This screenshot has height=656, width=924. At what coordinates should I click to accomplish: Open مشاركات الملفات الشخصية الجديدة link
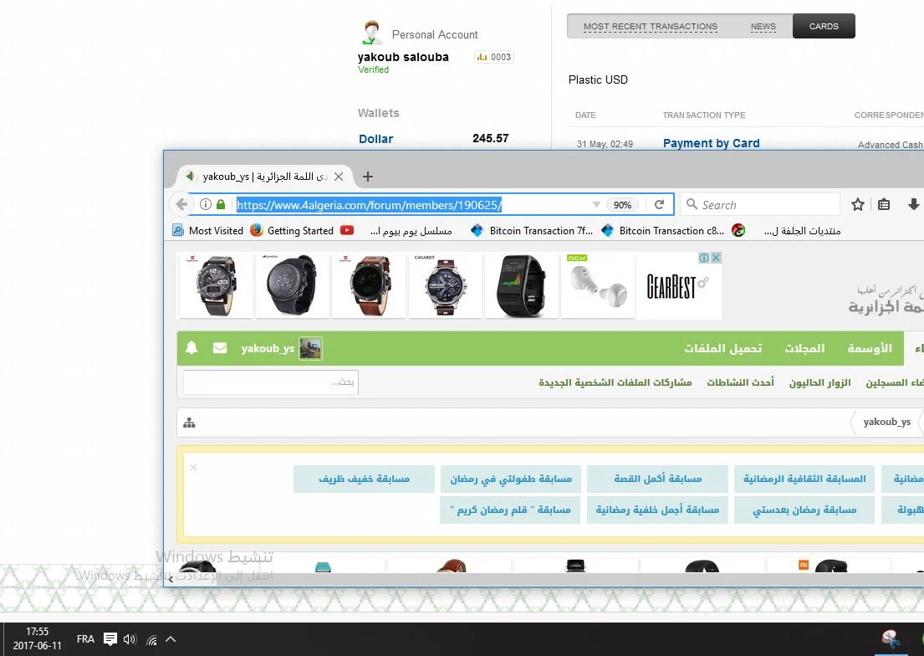tap(615, 382)
